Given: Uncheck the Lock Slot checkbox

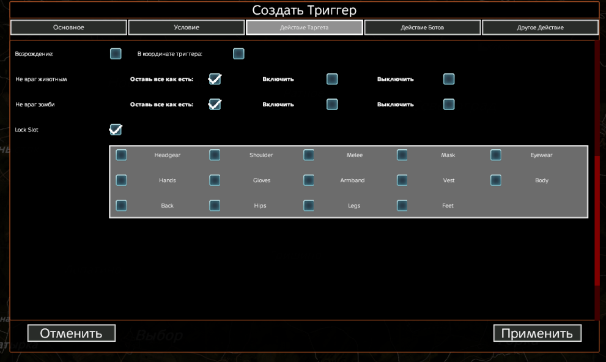Looking at the screenshot, I should coord(116,130).
